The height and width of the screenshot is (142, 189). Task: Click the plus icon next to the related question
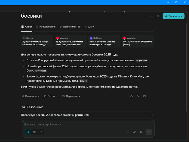(x=152, y=115)
